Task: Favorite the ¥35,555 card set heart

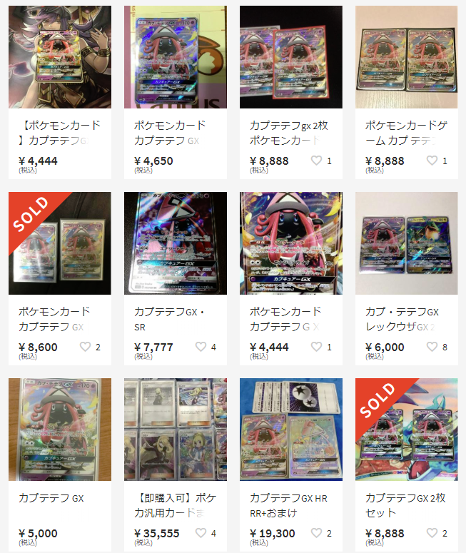Action: click(x=201, y=533)
